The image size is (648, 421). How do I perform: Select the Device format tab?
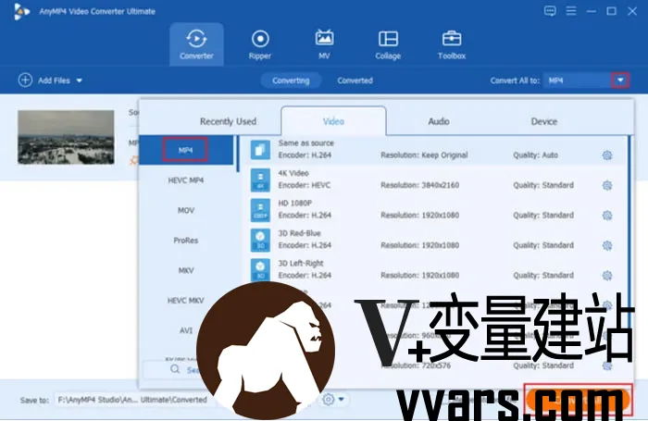tap(544, 121)
